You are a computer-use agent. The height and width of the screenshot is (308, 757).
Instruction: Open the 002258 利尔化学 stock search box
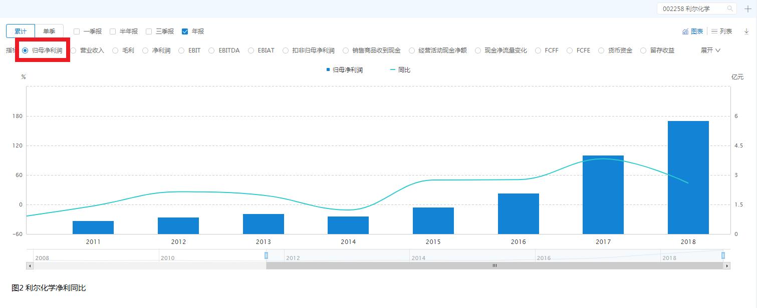(x=692, y=9)
